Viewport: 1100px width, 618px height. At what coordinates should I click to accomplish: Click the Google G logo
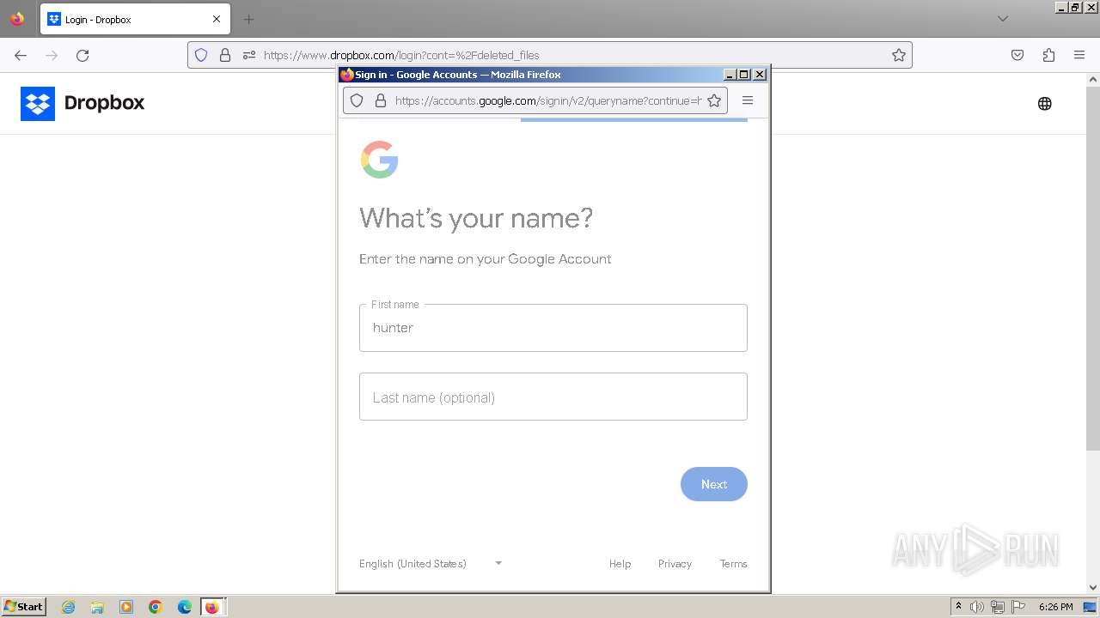coord(379,160)
